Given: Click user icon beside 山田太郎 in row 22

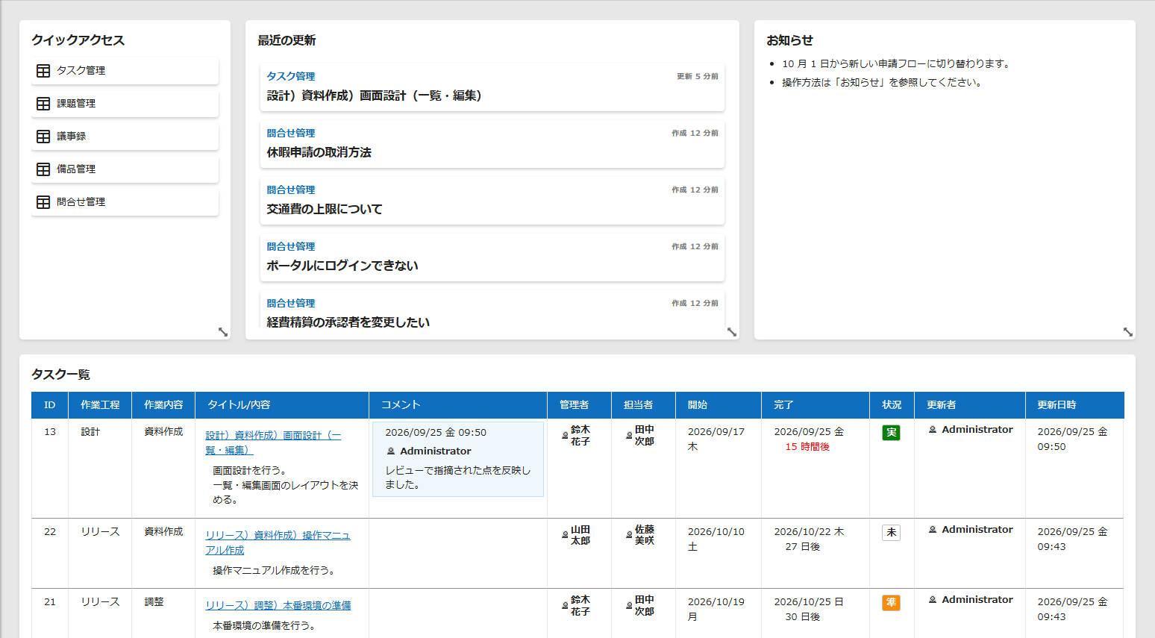Looking at the screenshot, I should point(565,535).
